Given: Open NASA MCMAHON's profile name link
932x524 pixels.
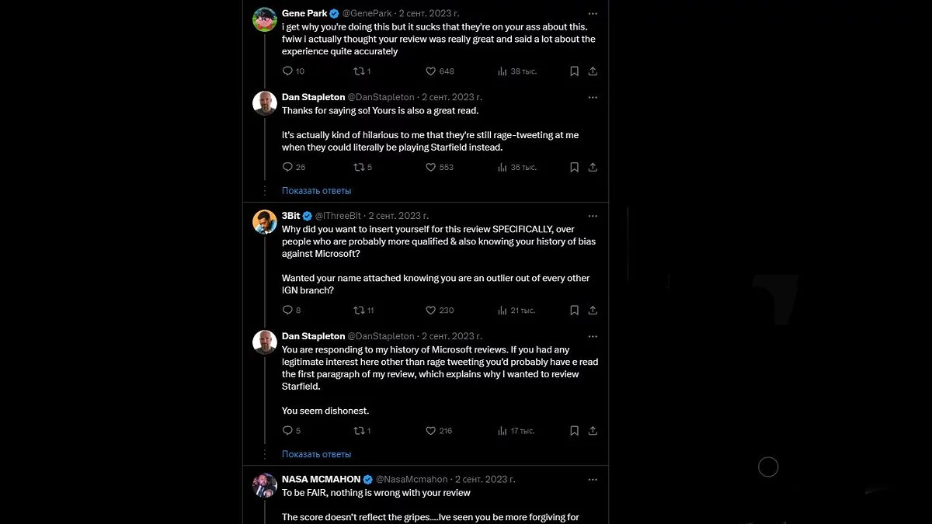Looking at the screenshot, I should [322, 479].
